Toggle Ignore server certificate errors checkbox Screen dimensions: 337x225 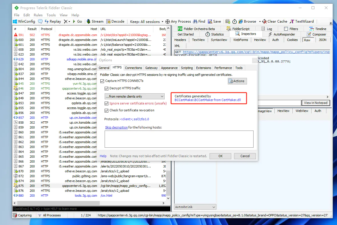click(x=106, y=103)
